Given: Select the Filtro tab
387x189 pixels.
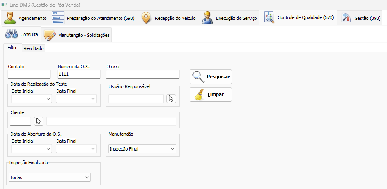Looking at the screenshot, I should pyautogui.click(x=12, y=48).
